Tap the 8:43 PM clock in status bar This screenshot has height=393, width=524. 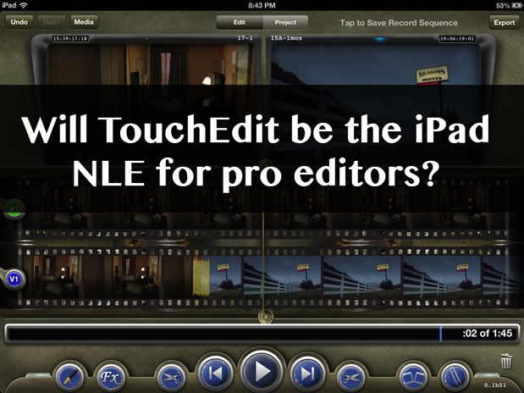click(x=262, y=5)
